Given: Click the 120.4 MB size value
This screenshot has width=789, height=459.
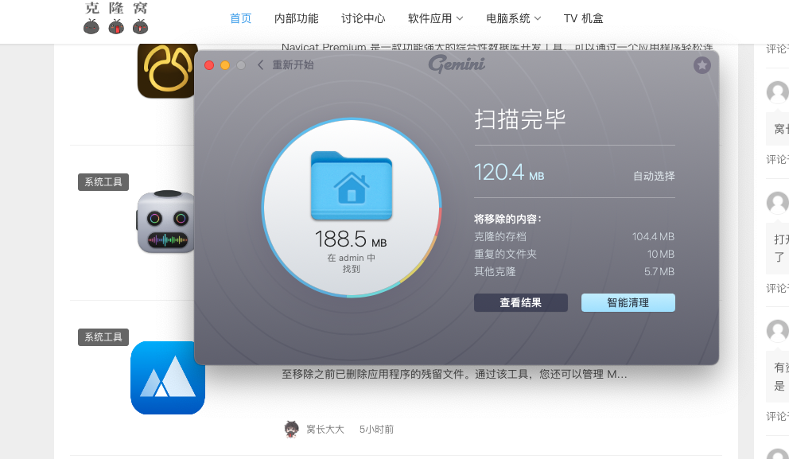Looking at the screenshot, I should pyautogui.click(x=509, y=173).
